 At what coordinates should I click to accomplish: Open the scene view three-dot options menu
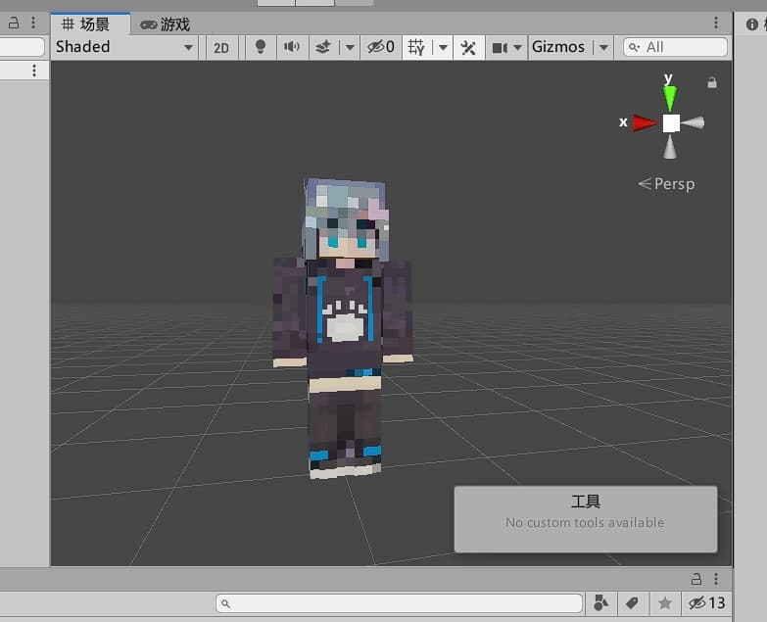click(x=716, y=23)
